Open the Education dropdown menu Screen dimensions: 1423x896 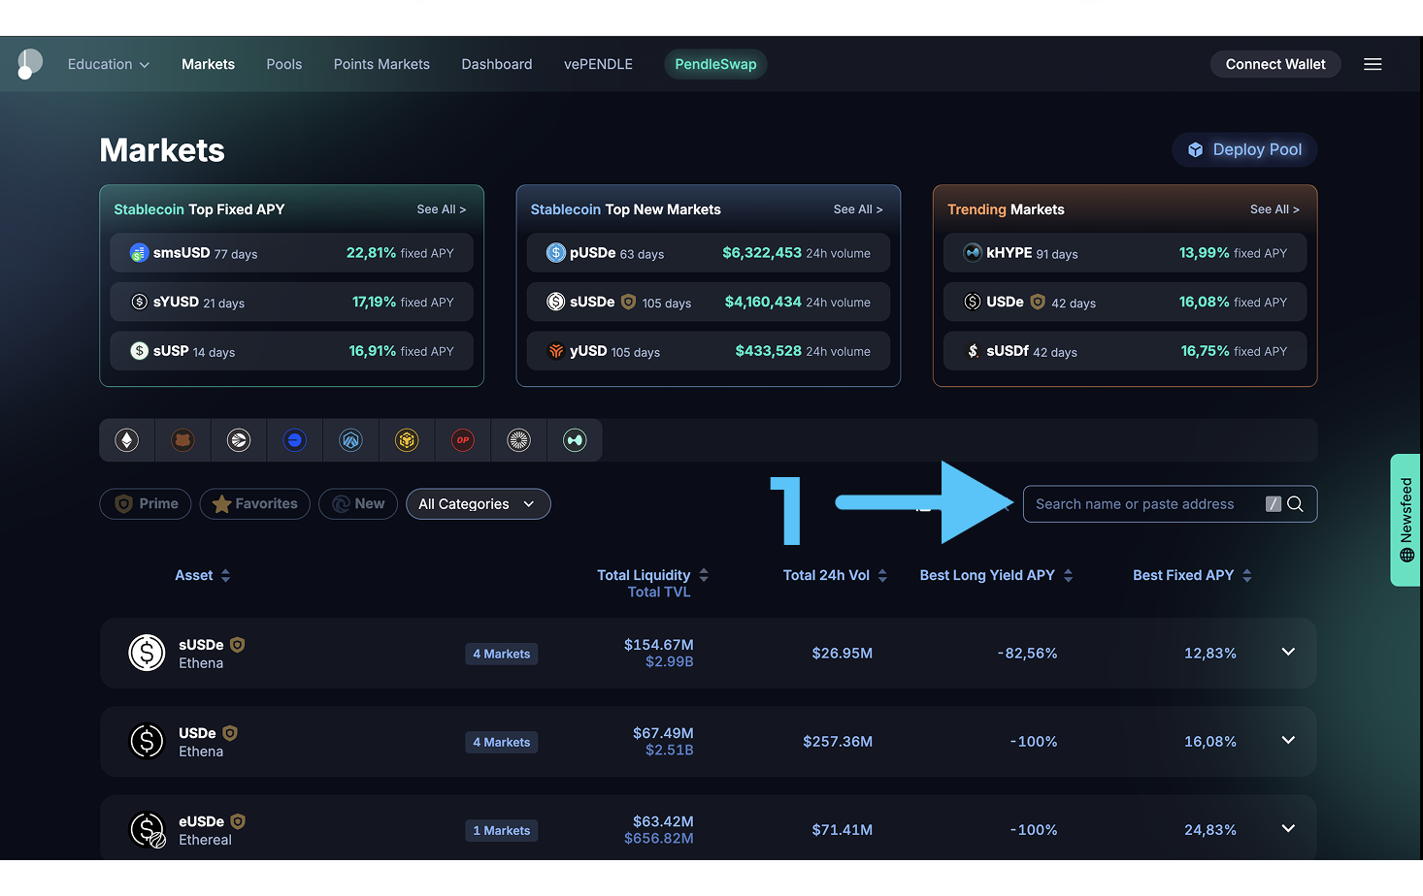click(x=109, y=64)
